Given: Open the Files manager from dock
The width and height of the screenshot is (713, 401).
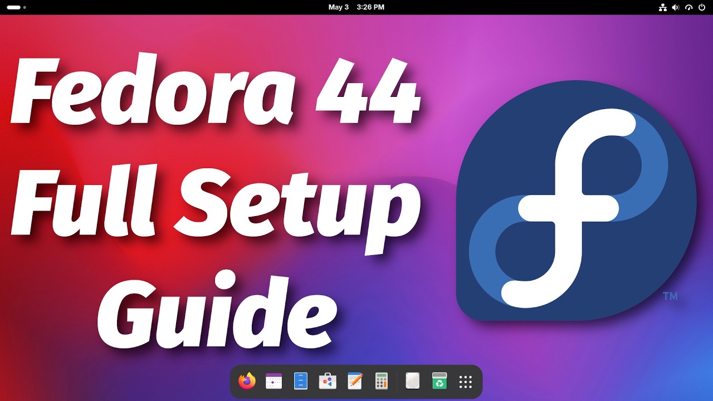Looking at the screenshot, I should click(301, 382).
